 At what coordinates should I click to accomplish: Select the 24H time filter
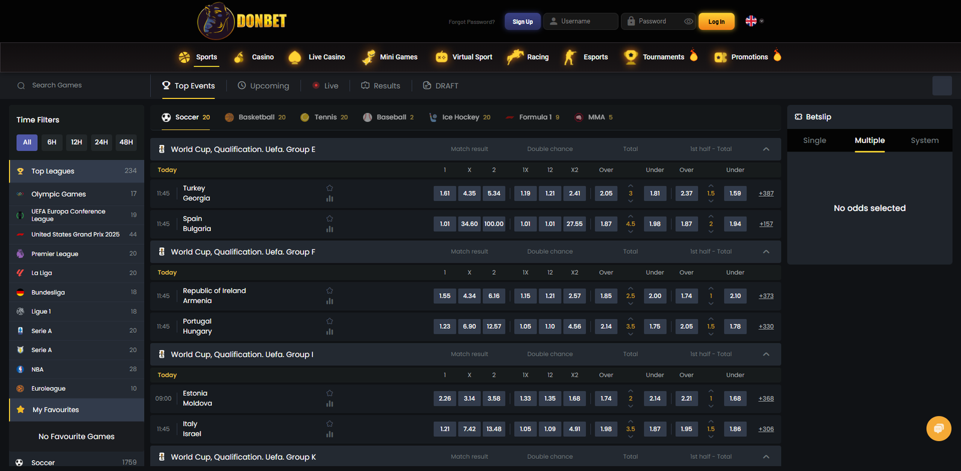(102, 142)
